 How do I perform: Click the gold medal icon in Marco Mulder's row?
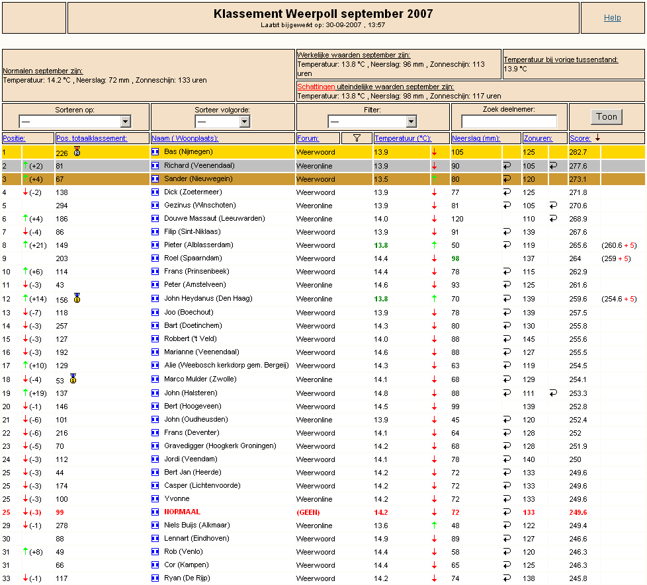(x=73, y=379)
